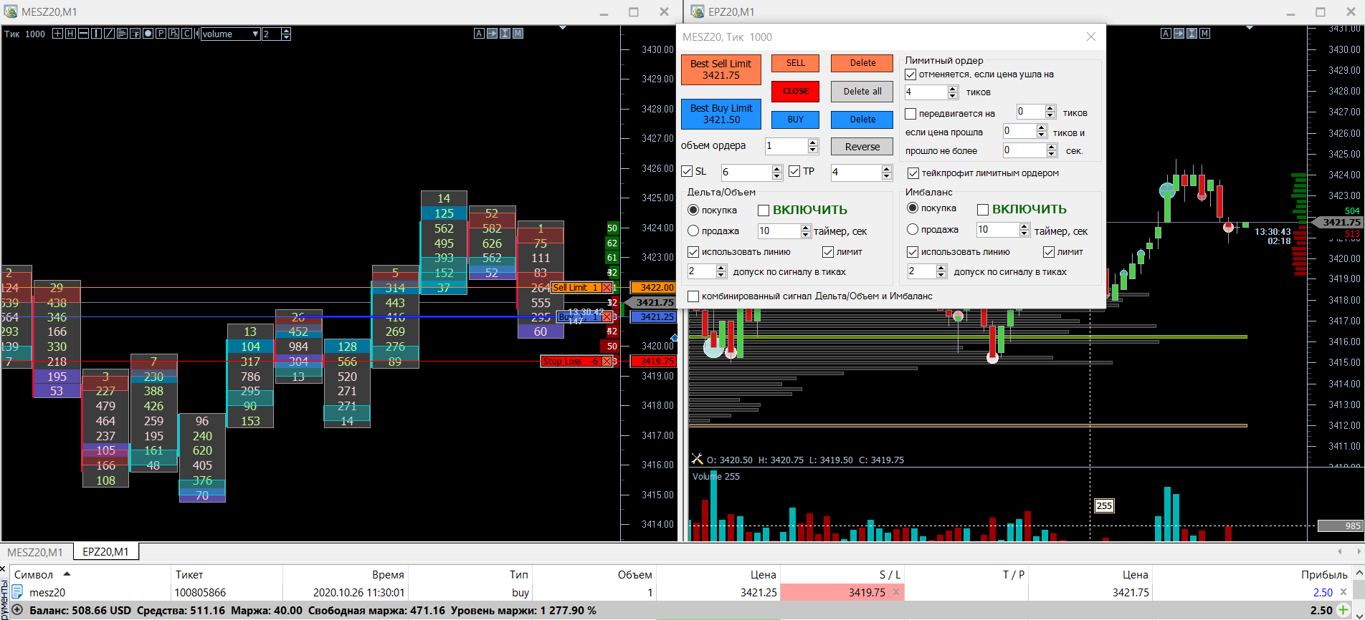Click the profile with F icon in toolbar
The image size is (1365, 620).
pyautogui.click(x=135, y=34)
